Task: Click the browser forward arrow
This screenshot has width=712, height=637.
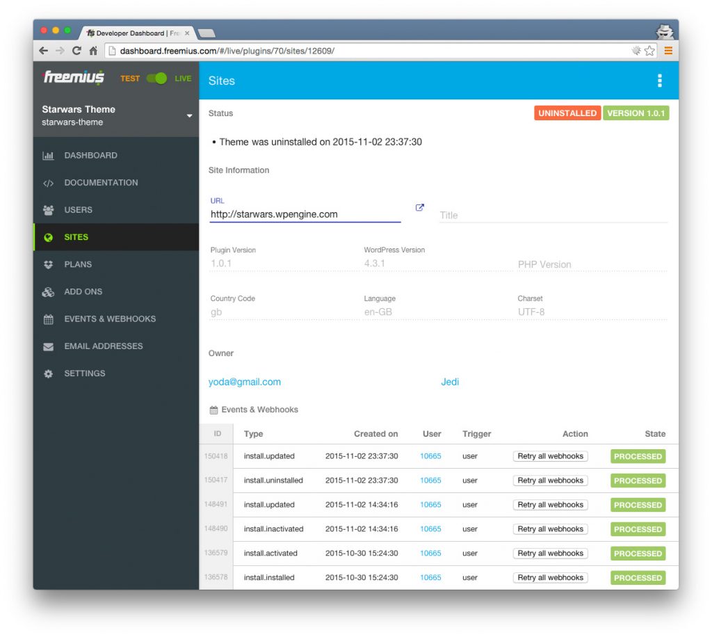Action: (60, 51)
